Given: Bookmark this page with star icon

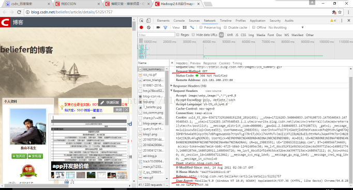Looking at the screenshot, I should (340, 12).
